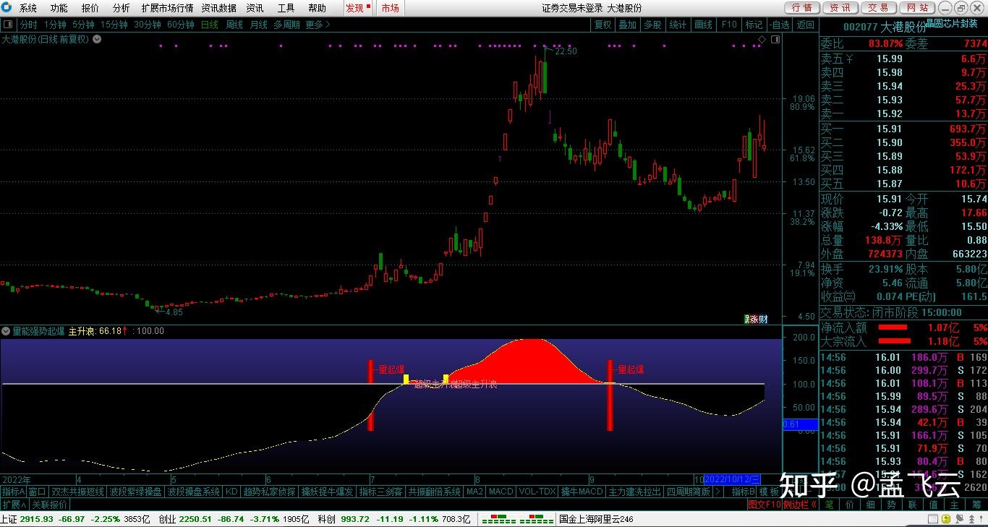The image size is (988, 527).
Task: Select the 周线 period
Action: pyautogui.click(x=234, y=25)
